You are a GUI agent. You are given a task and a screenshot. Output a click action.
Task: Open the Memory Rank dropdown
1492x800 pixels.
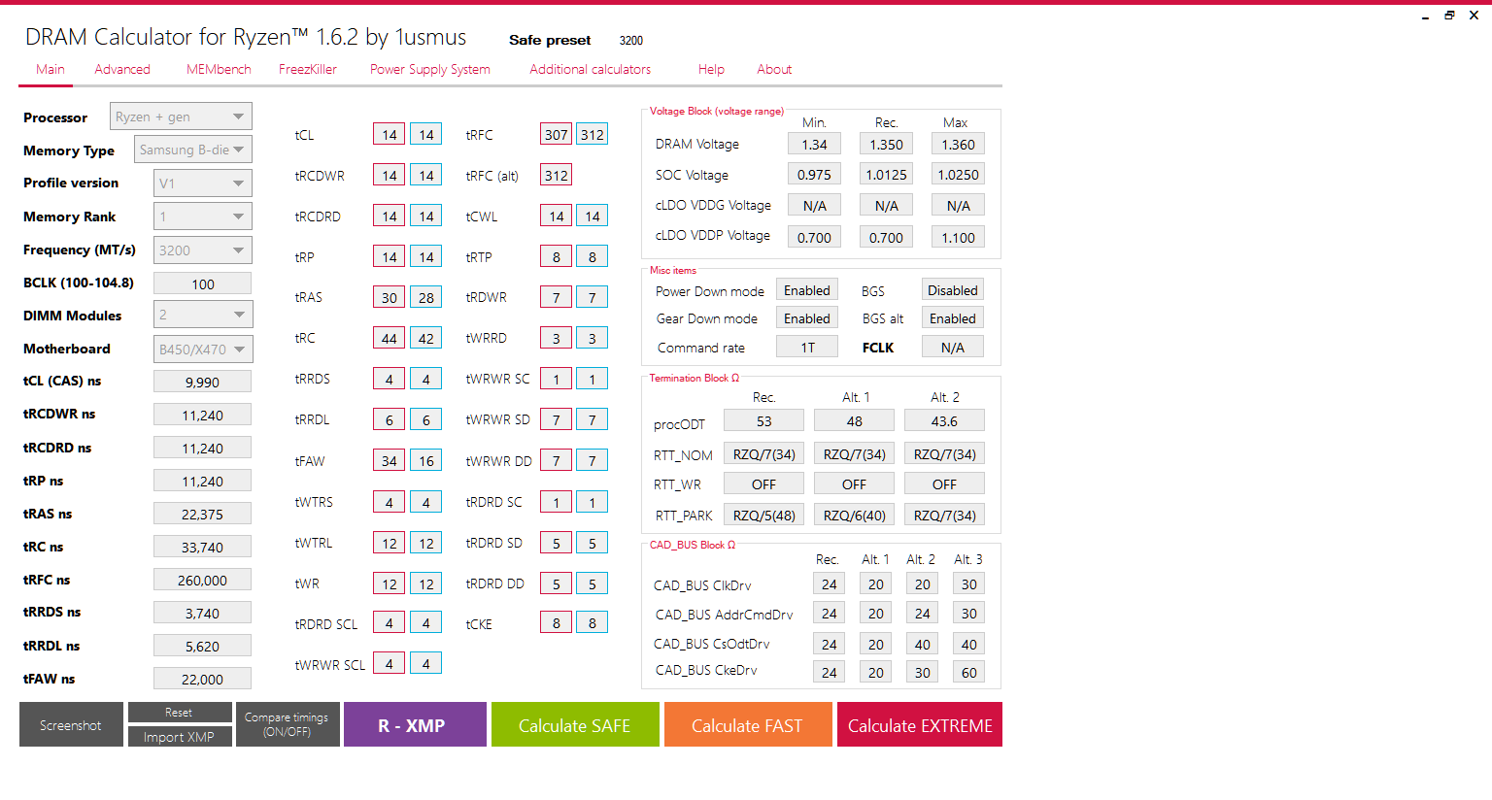[203, 217]
